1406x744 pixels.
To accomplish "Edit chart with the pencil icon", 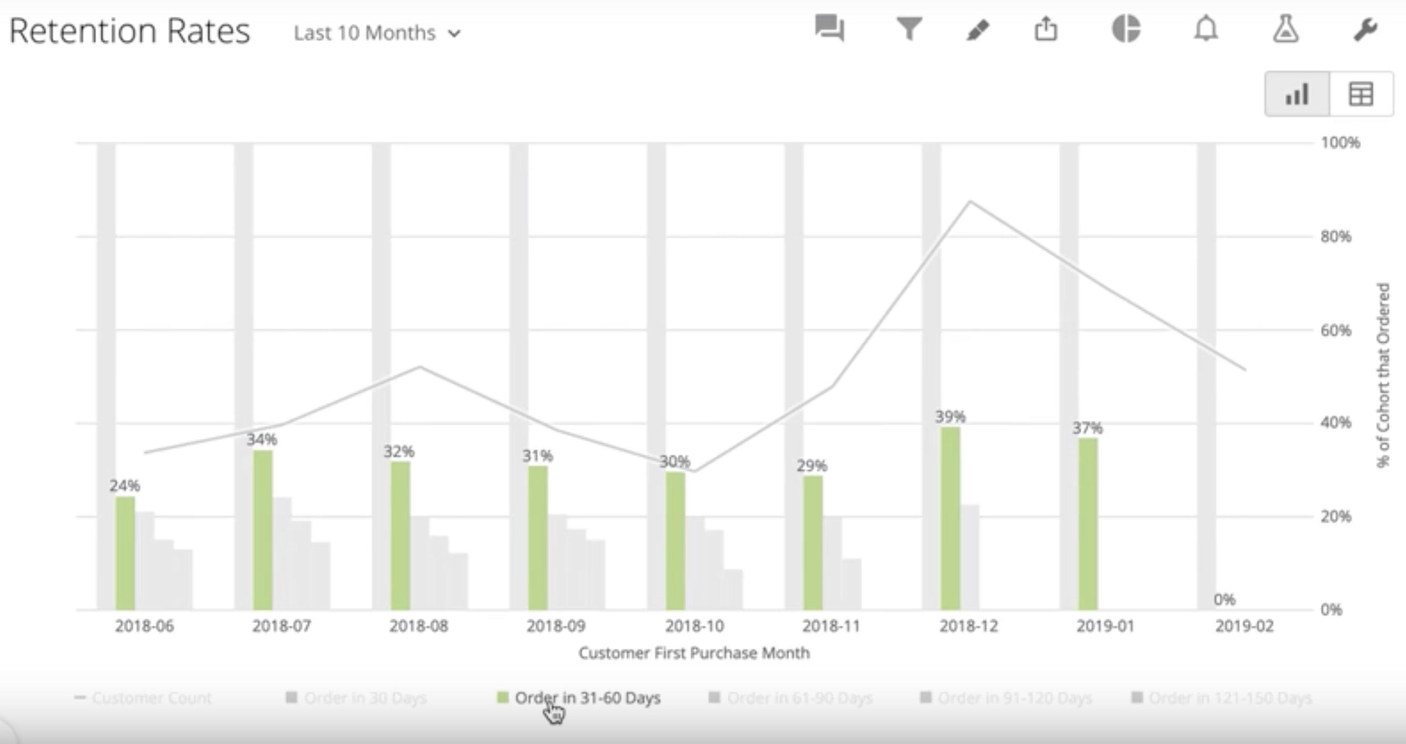I will coord(977,29).
